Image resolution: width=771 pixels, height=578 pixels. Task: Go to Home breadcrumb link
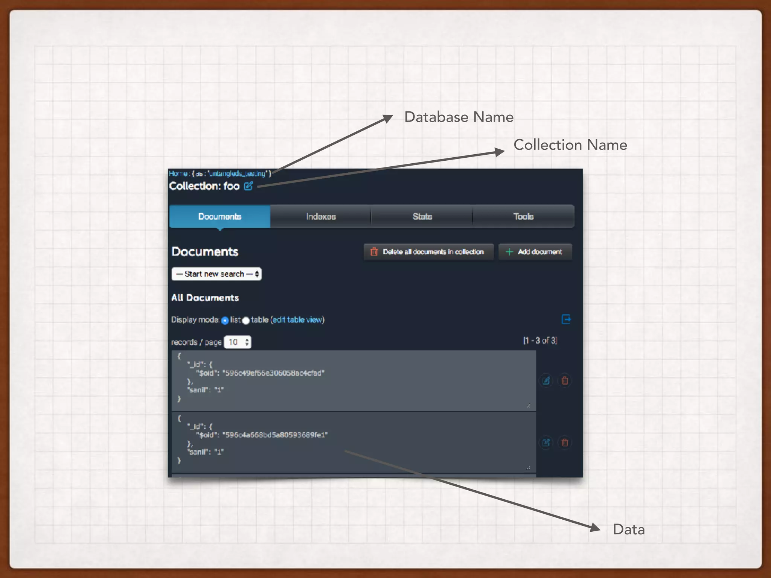[x=178, y=173]
